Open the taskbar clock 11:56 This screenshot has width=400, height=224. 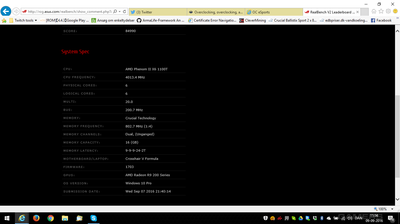pyautogui.click(x=375, y=218)
